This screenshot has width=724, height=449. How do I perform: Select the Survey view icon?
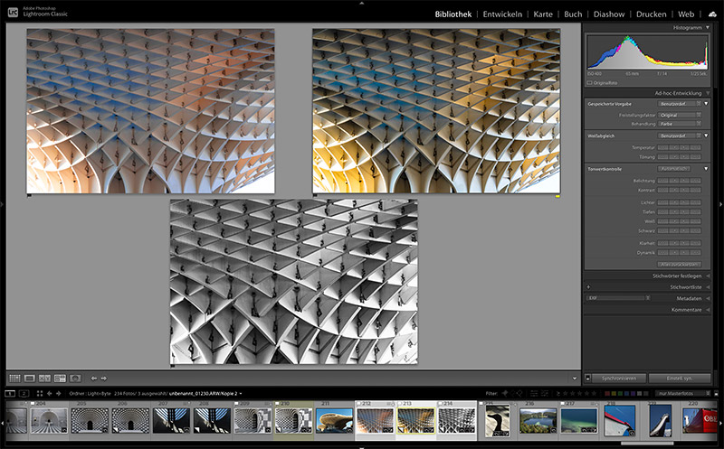tap(60, 378)
